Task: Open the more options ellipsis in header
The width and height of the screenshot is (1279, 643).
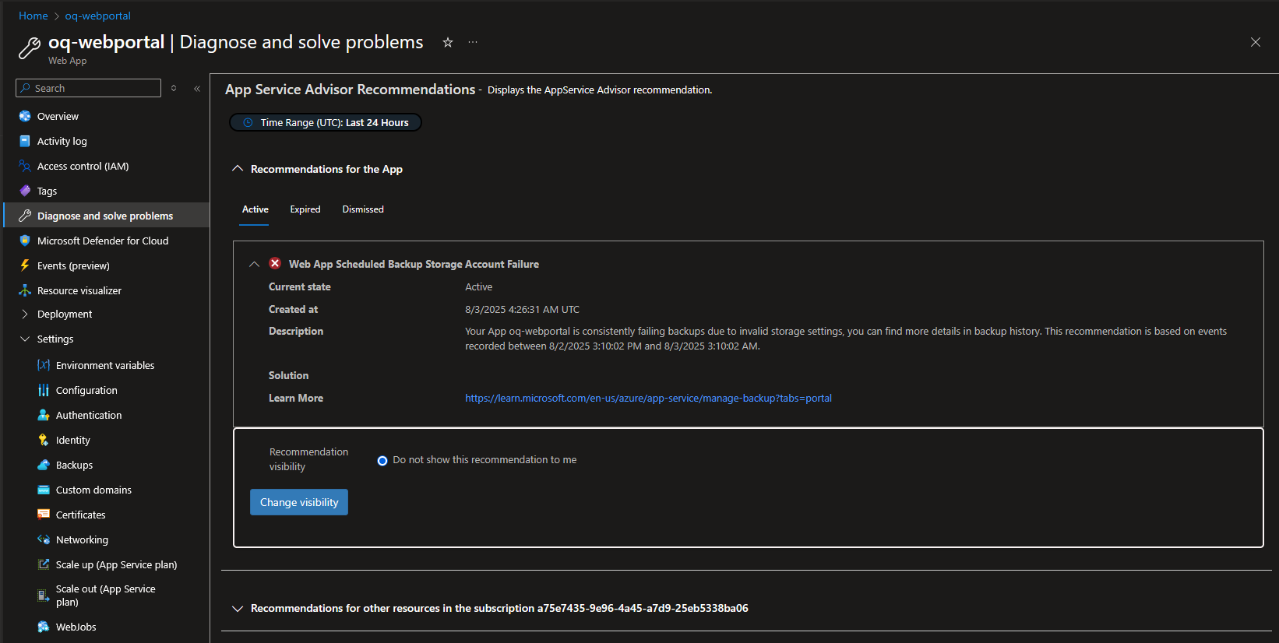Action: pyautogui.click(x=473, y=42)
